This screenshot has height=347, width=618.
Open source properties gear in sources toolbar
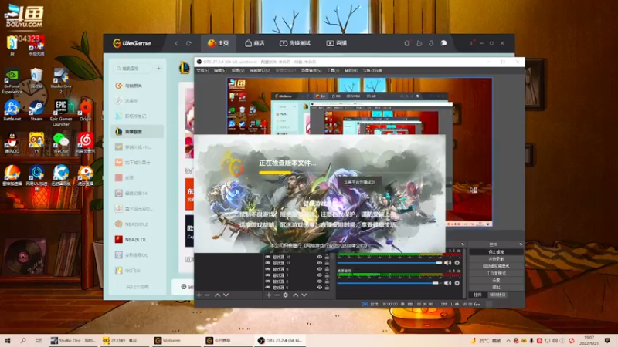click(x=285, y=295)
